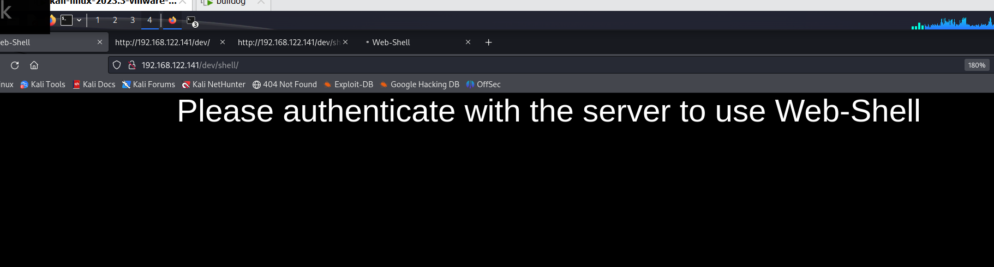The width and height of the screenshot is (994, 267).
Task: Click the insecure connection padlock icon
Action: pyautogui.click(x=131, y=65)
